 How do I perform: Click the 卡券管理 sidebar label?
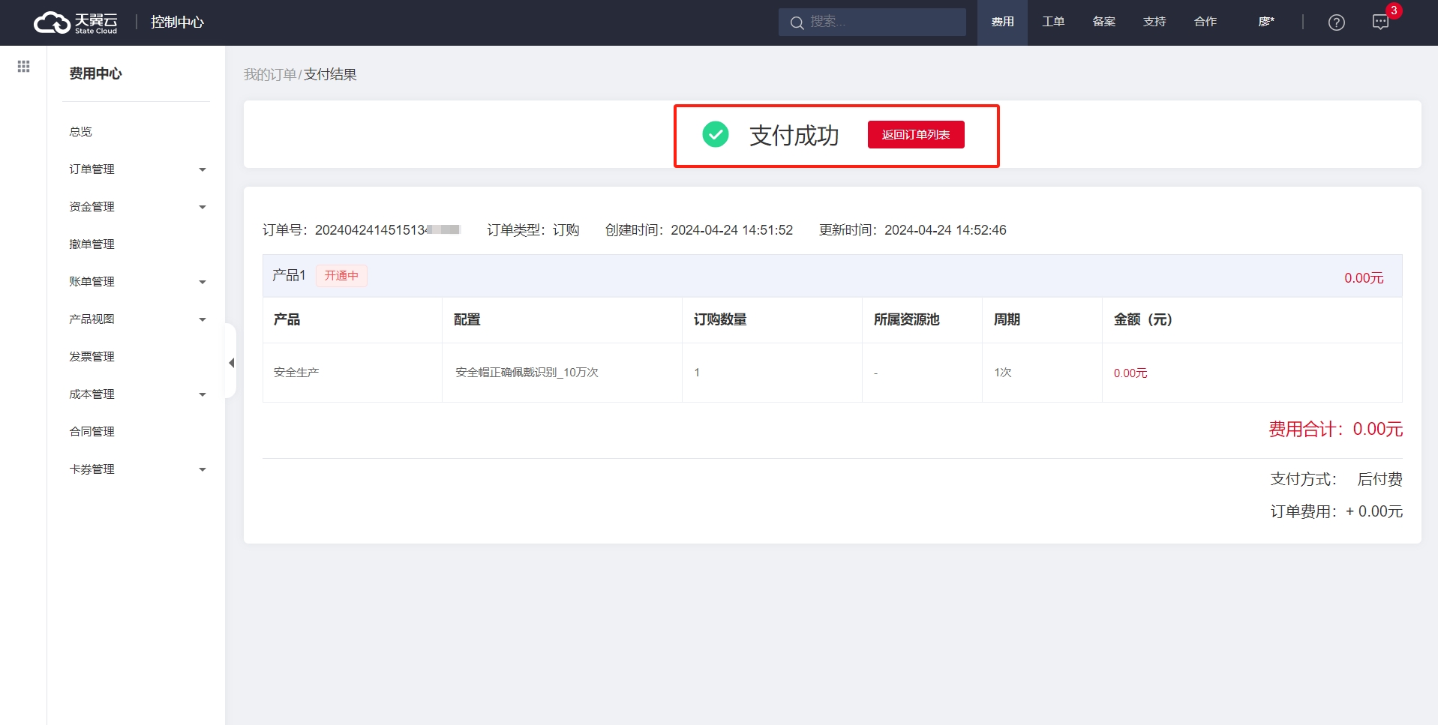92,469
